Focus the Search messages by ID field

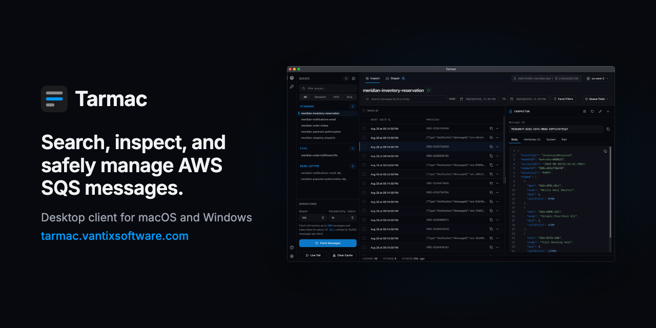(x=405, y=99)
